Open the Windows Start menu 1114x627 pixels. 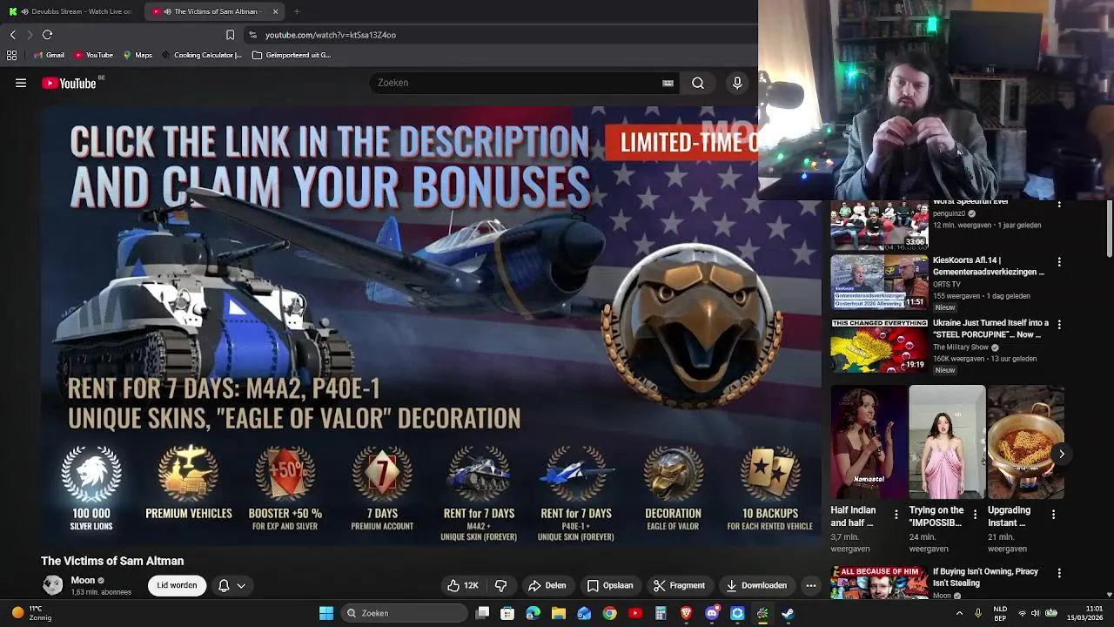click(326, 613)
